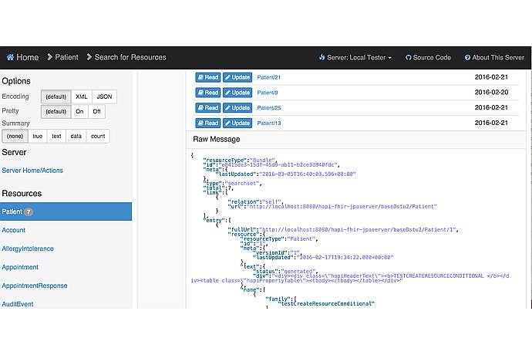This screenshot has width=532, height=355.
Task: Set Summary to true
Action: (38, 137)
